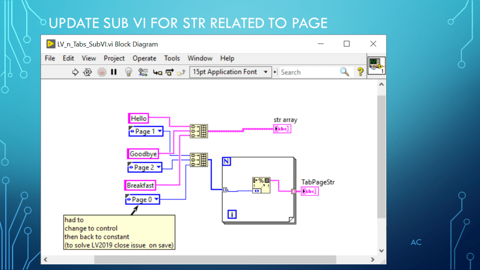Click the Run arrow button
Image resolution: width=480 pixels, height=270 pixels.
click(75, 72)
